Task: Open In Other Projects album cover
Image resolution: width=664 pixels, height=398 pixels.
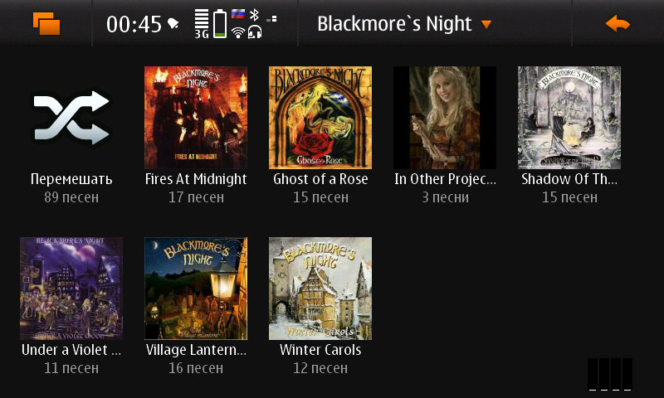Action: pos(445,118)
